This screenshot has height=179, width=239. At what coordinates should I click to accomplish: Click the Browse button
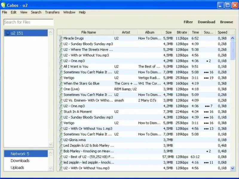pos(226,22)
